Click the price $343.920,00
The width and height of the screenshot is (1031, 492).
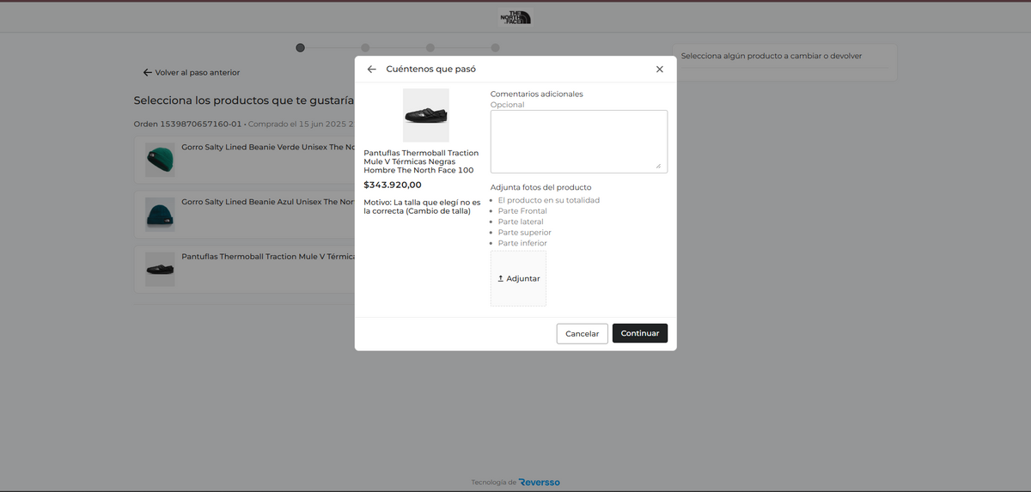(x=393, y=185)
